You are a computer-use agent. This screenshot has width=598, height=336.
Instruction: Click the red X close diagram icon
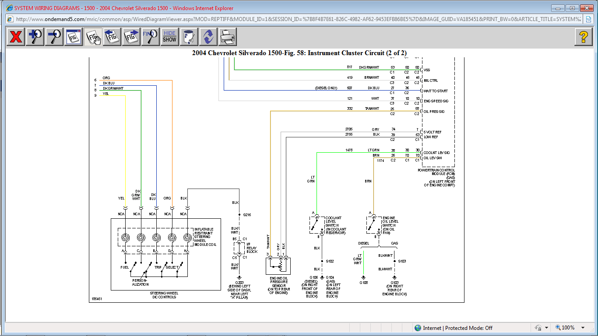click(16, 37)
